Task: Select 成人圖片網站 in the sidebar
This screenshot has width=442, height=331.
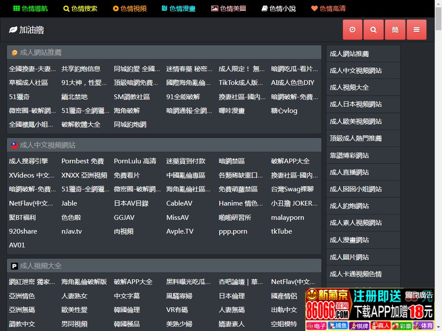Action: click(363, 257)
